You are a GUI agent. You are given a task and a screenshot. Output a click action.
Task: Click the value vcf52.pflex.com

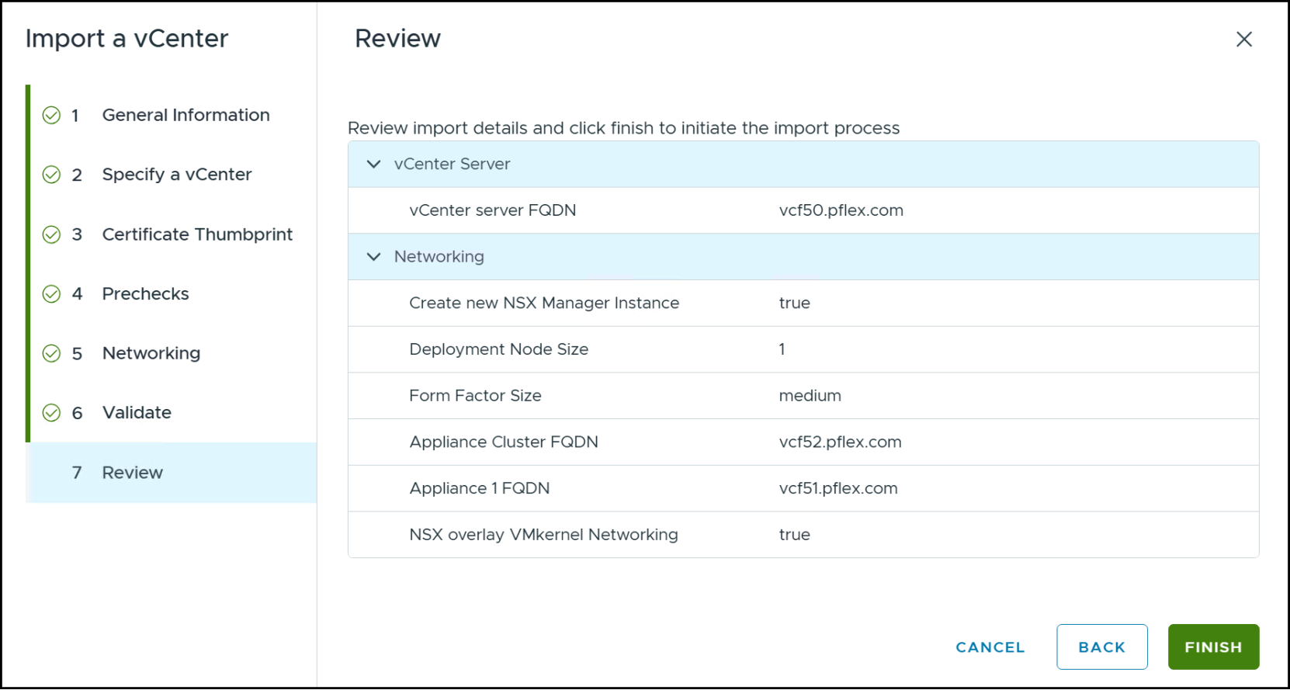(x=840, y=442)
